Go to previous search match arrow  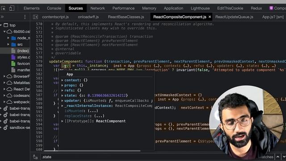tap(278, 157)
